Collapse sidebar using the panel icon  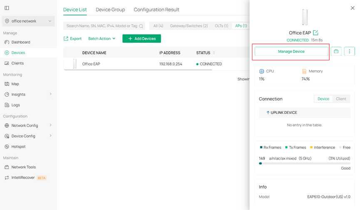[x=7, y=8]
